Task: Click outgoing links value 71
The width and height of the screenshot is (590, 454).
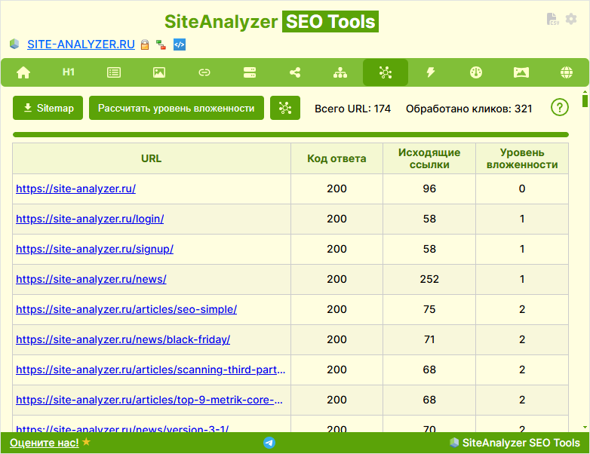Action: [429, 339]
